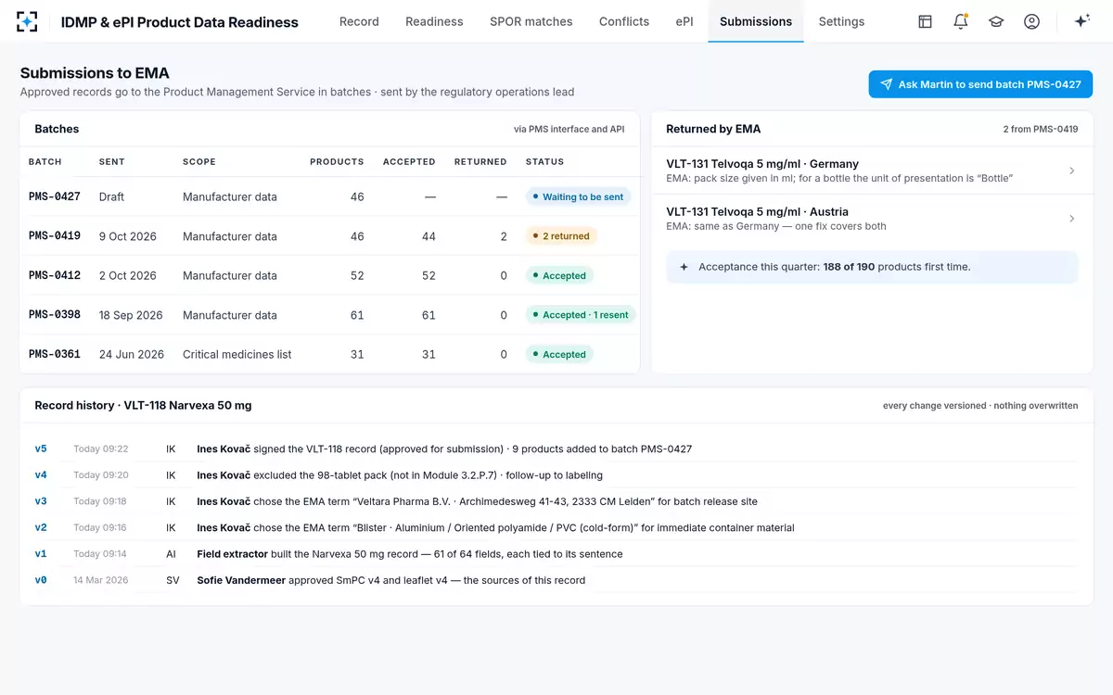Select batch PMS-0419 row
1113x695 pixels.
(330, 236)
